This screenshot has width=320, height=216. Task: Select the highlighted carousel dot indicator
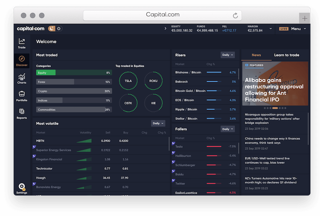pyautogui.click(x=275, y=108)
